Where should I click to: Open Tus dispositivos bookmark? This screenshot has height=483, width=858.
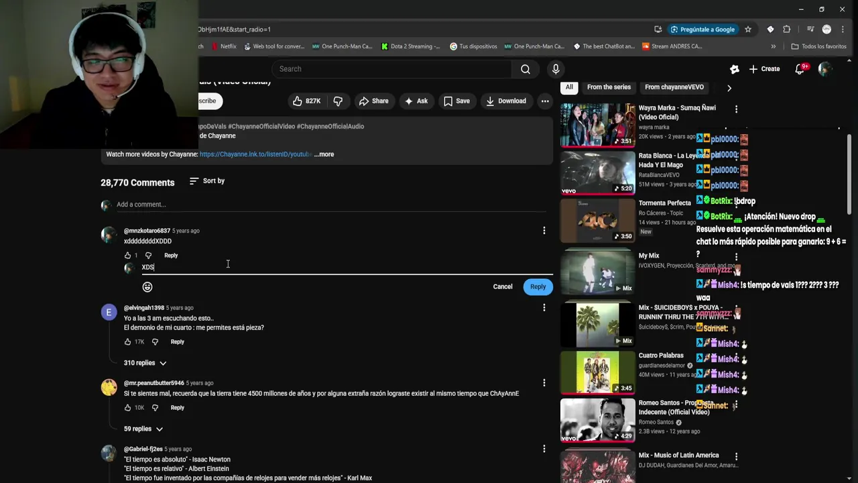pos(473,46)
